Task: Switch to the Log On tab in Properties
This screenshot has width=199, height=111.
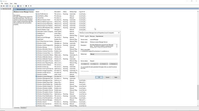Action: (87, 36)
